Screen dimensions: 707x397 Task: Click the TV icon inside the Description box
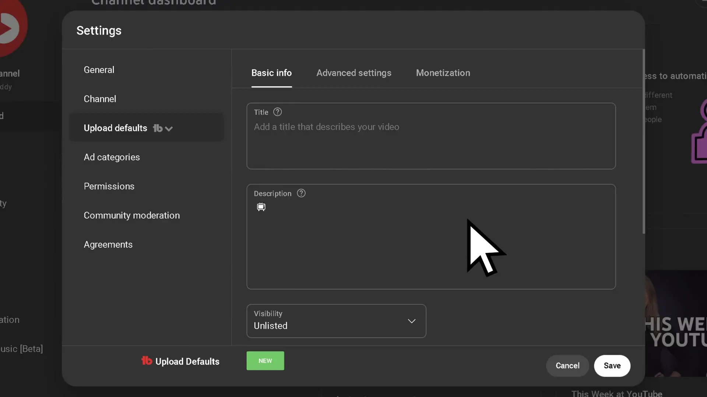(261, 207)
